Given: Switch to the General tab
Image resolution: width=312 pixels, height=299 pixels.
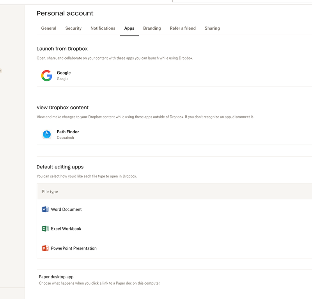Looking at the screenshot, I should point(49,28).
